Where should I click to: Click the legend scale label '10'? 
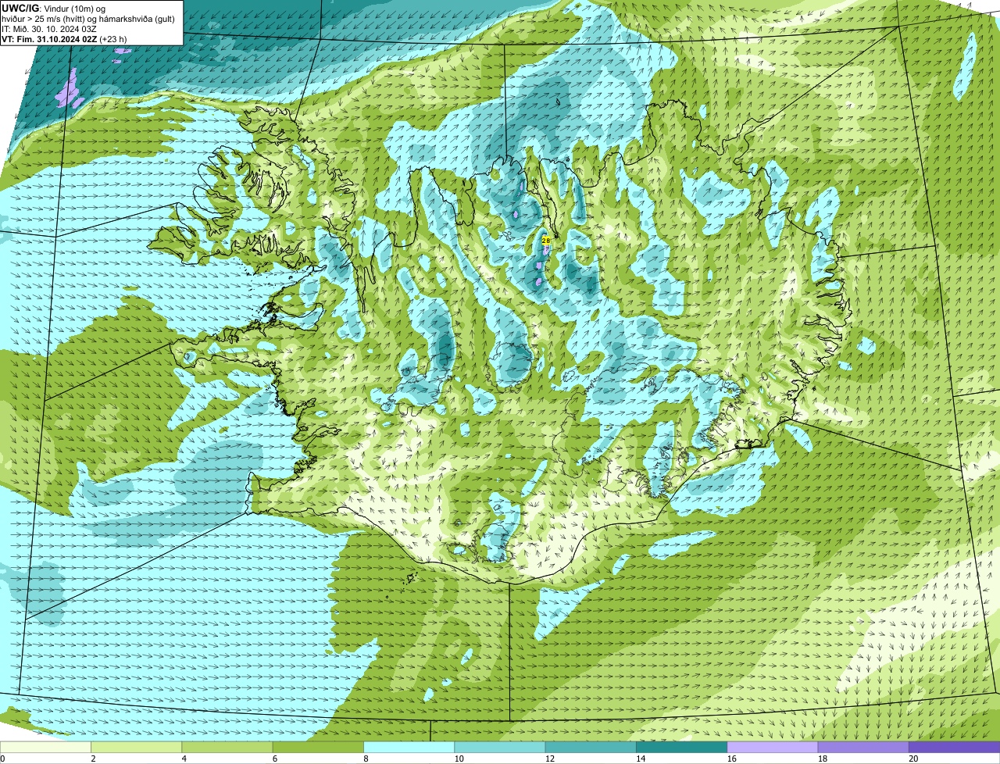(459, 759)
